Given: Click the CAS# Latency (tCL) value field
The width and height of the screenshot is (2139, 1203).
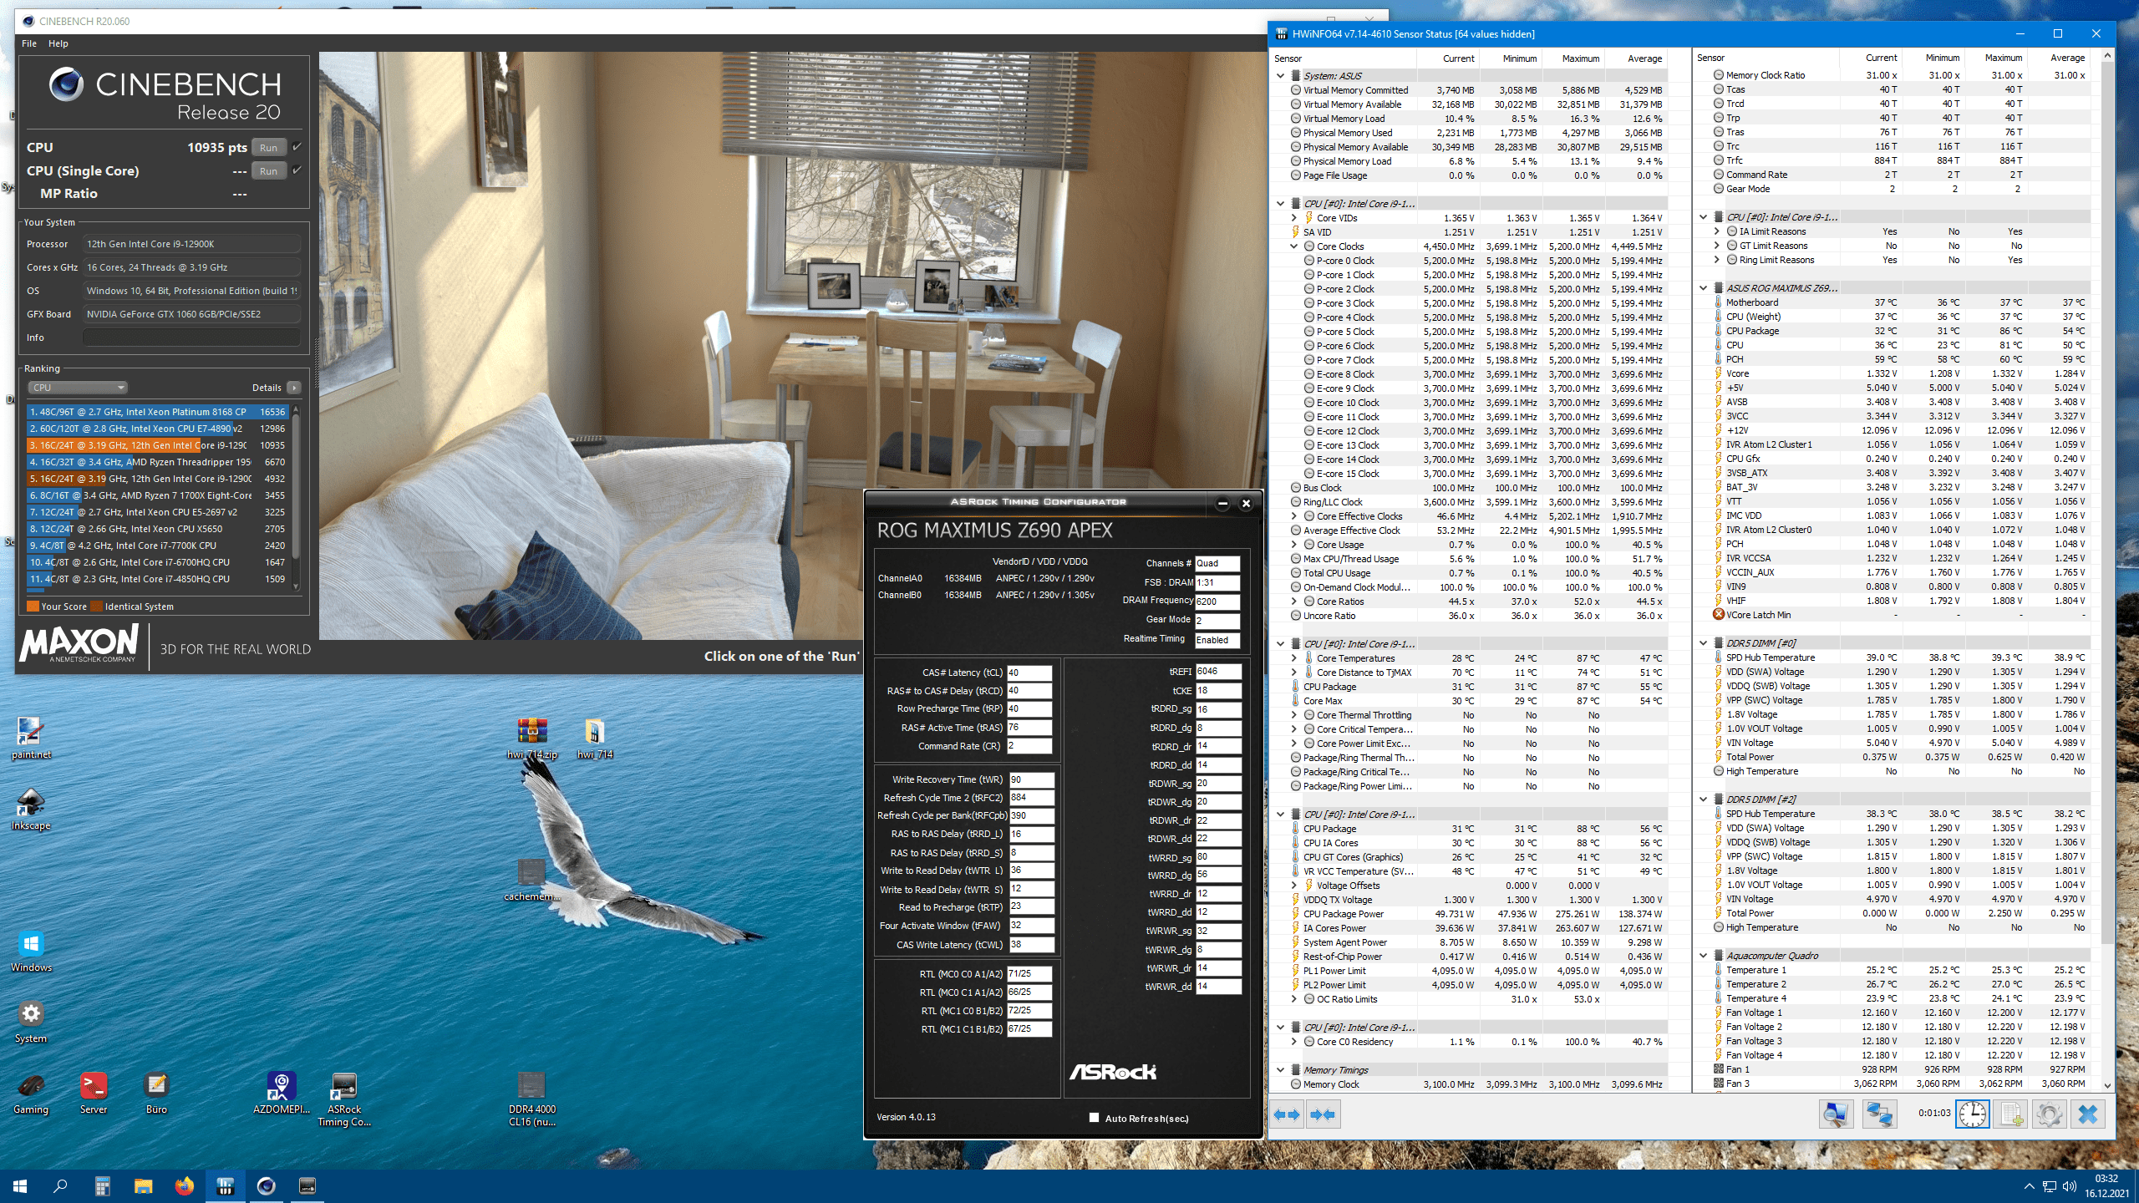Looking at the screenshot, I should (1029, 673).
